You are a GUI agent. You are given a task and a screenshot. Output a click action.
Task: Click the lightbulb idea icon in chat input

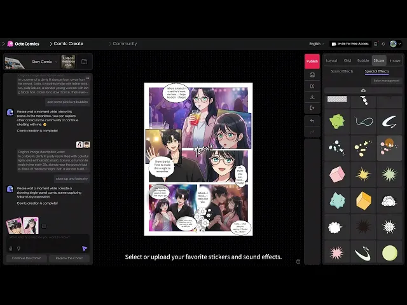[18, 248]
